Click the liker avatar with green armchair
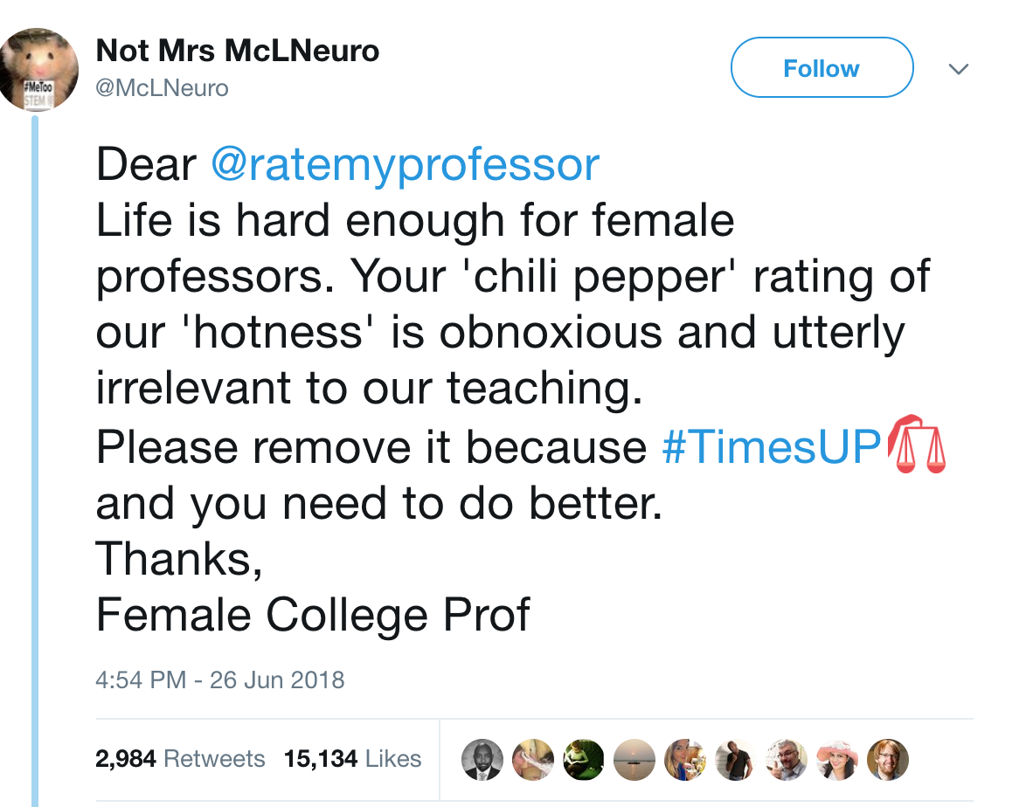 [582, 760]
